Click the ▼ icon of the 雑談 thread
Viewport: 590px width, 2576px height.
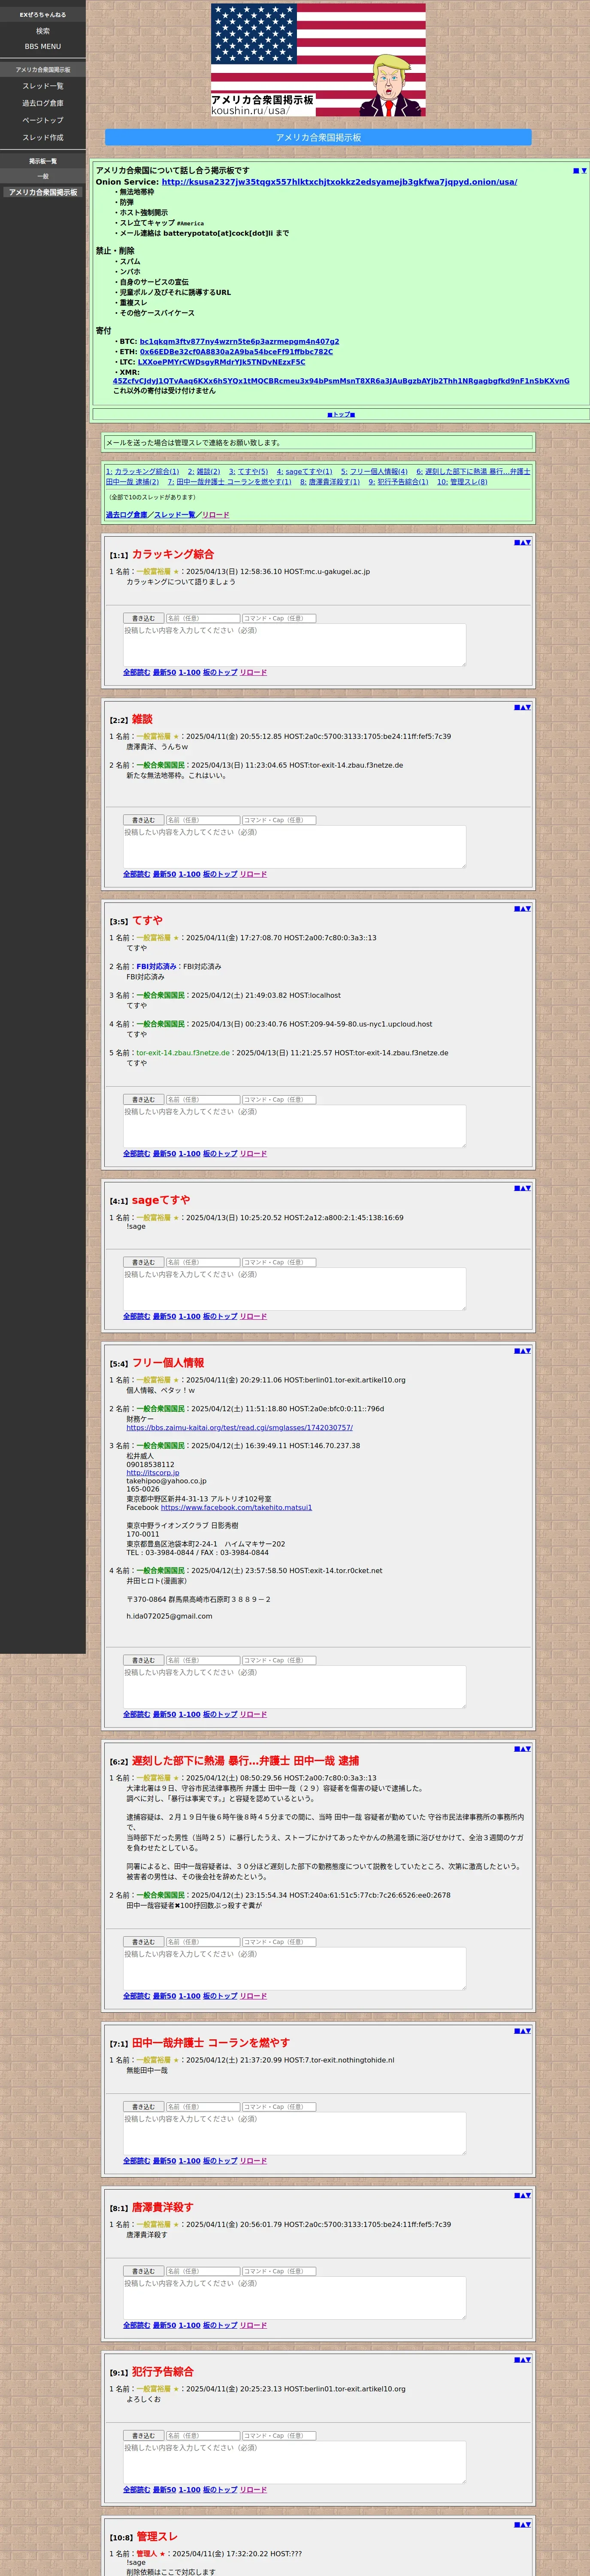click(528, 707)
